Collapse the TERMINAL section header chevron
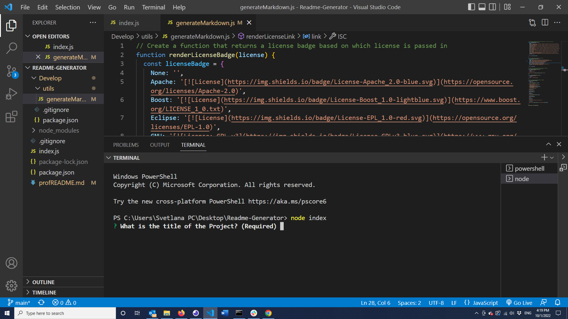The width and height of the screenshot is (568, 319). click(109, 158)
